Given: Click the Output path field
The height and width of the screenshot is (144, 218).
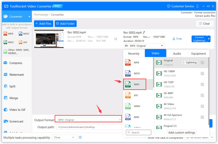Looking at the screenshot, I should point(89,127).
